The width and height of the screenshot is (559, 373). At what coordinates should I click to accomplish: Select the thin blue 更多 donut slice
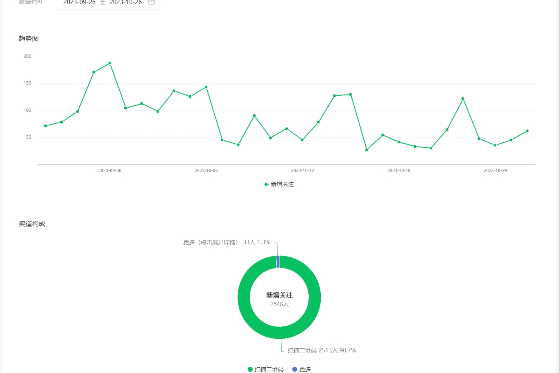point(278,262)
